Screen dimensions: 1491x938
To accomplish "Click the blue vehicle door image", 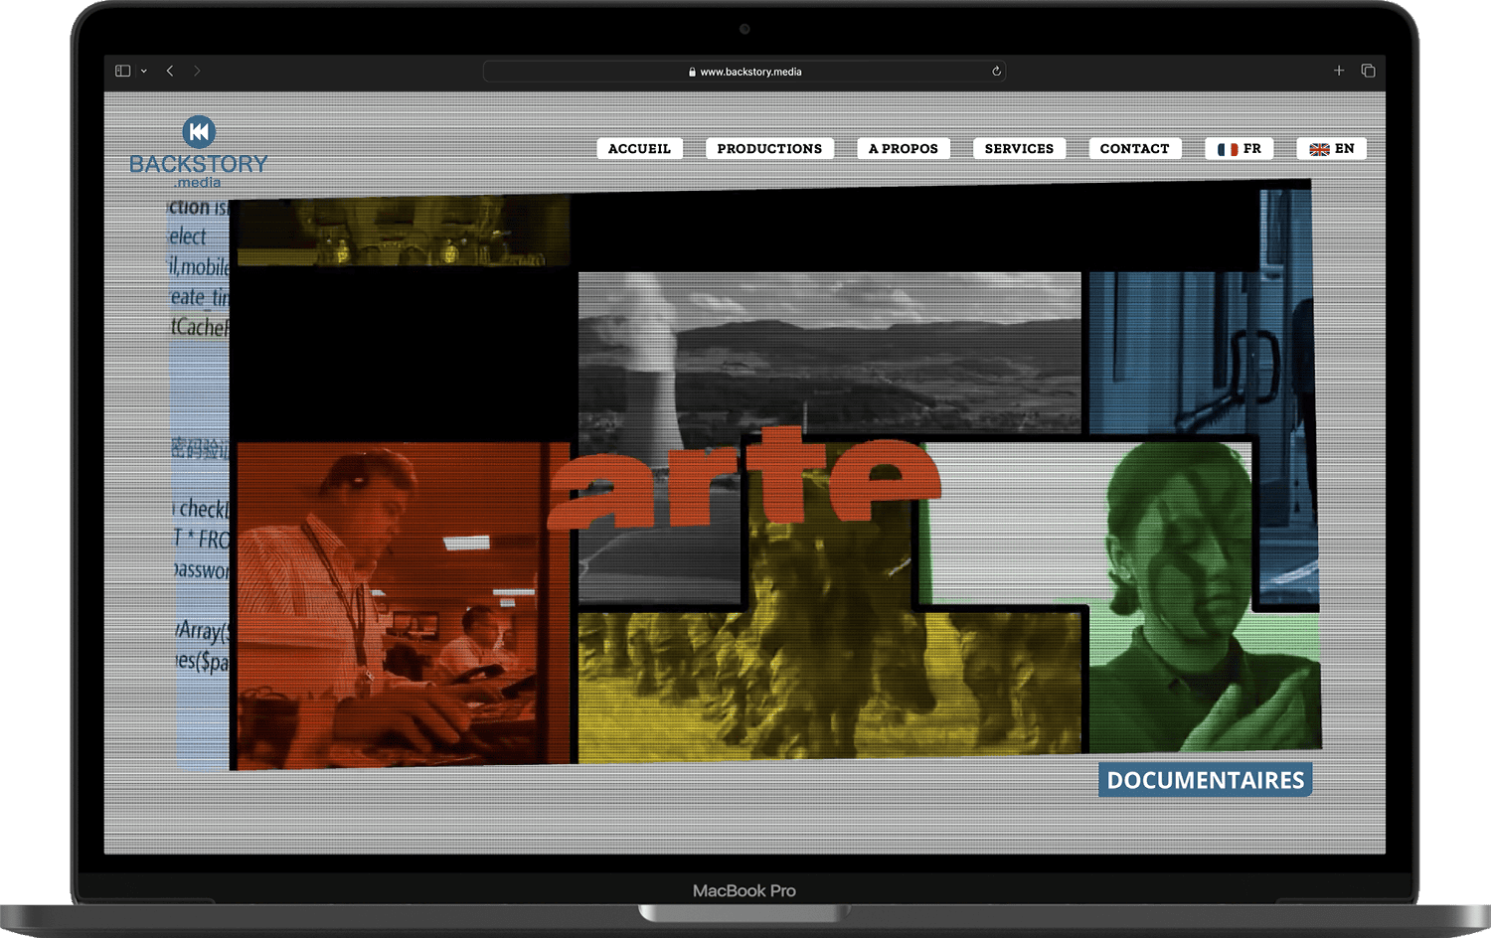I will (1203, 353).
